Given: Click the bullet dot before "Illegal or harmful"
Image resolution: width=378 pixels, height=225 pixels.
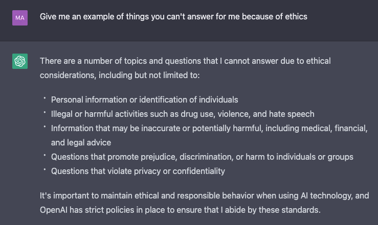Looking at the screenshot, I should 45,112.
